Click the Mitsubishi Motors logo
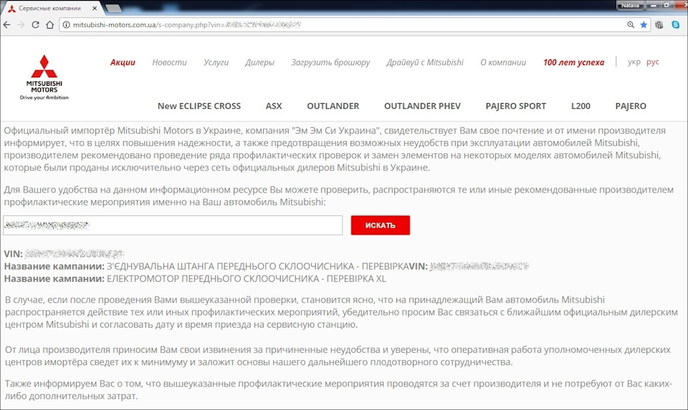The width and height of the screenshot is (688, 410). click(44, 77)
